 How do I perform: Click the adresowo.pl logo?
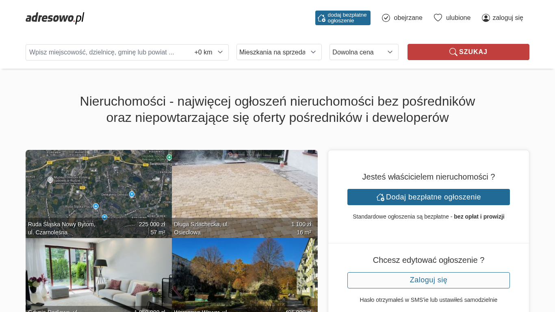(55, 18)
